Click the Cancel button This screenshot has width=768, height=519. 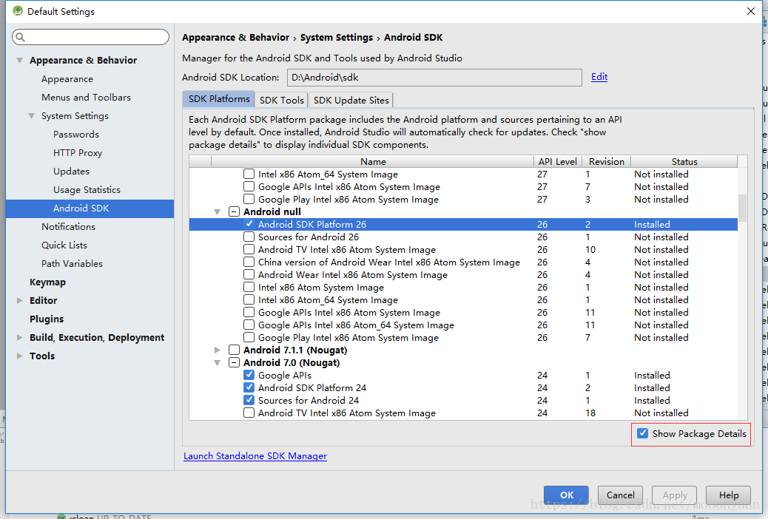(621, 495)
